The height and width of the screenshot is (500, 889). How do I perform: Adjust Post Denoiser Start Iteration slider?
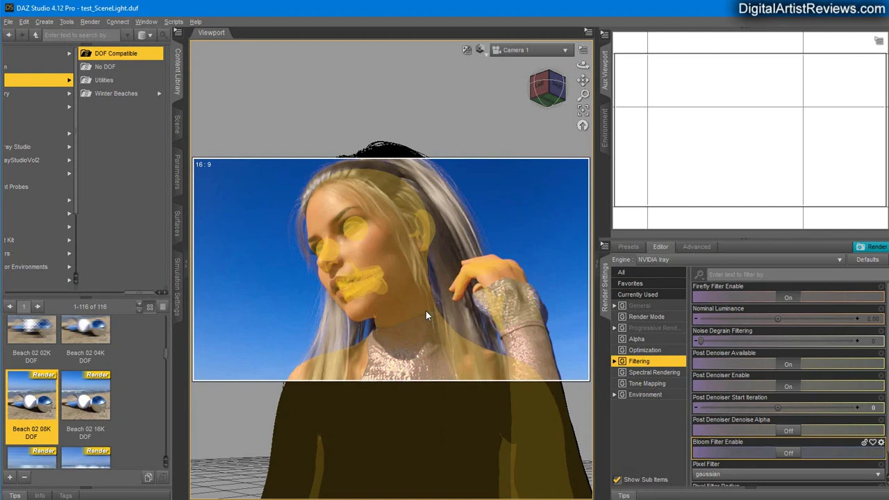point(788,408)
